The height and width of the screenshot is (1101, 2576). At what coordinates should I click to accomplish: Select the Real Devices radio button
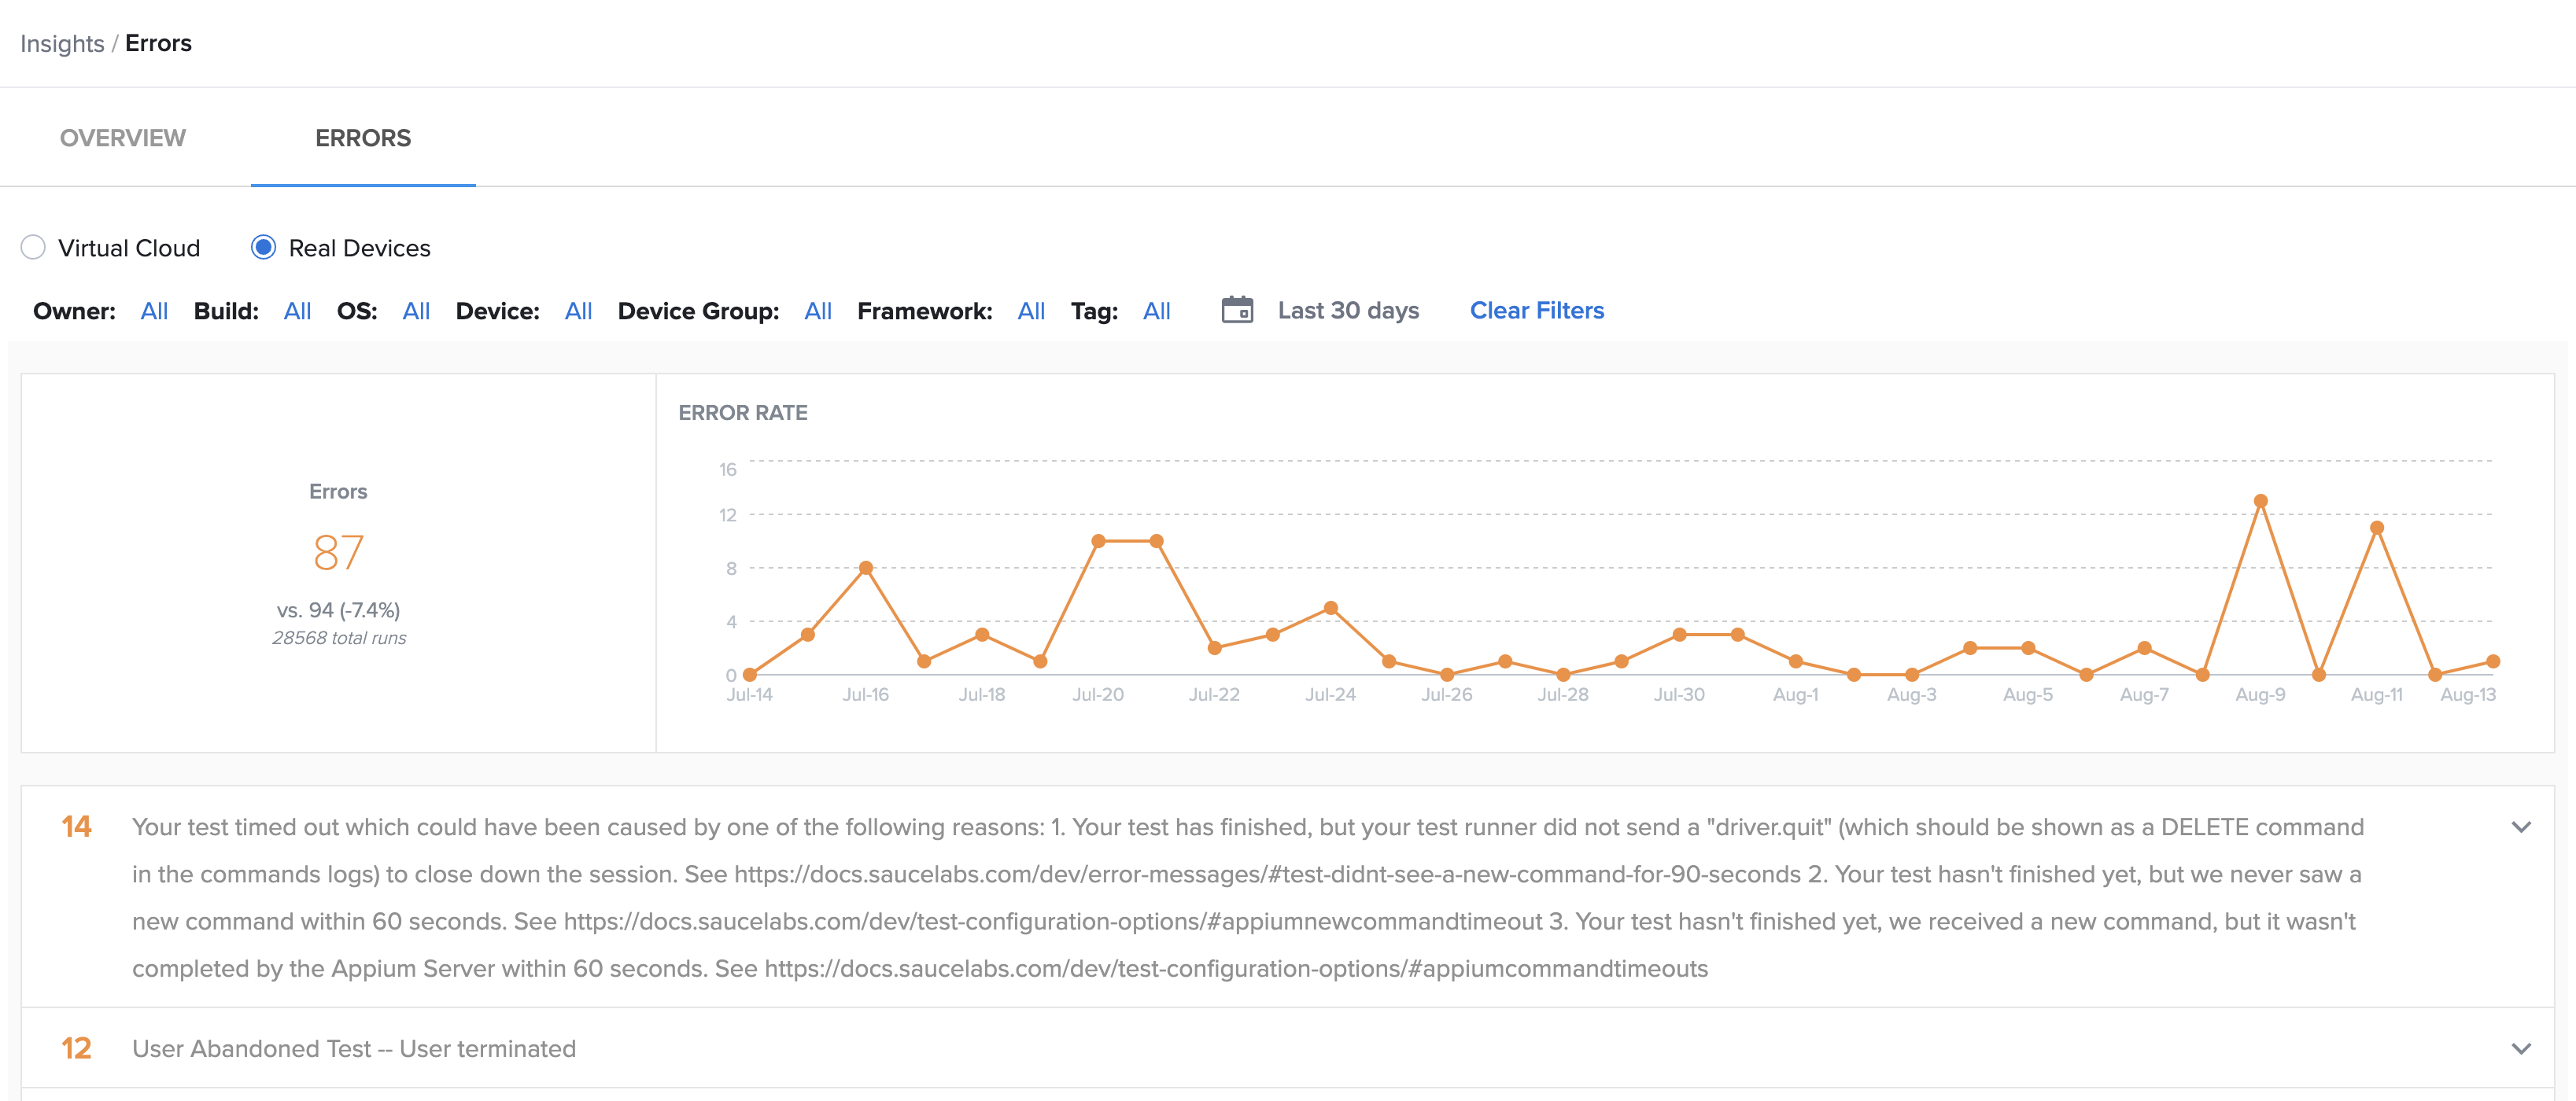click(263, 247)
